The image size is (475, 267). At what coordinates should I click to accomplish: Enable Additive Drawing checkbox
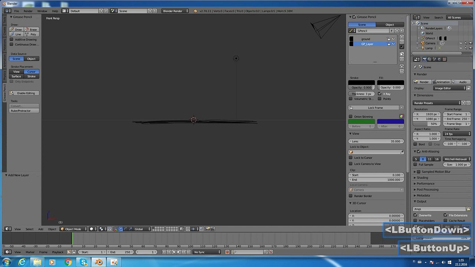(12, 39)
